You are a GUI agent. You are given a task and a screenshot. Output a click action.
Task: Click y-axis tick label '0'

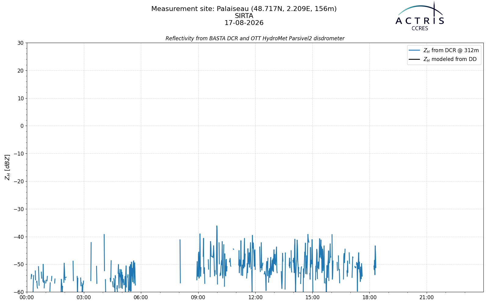[22, 126]
